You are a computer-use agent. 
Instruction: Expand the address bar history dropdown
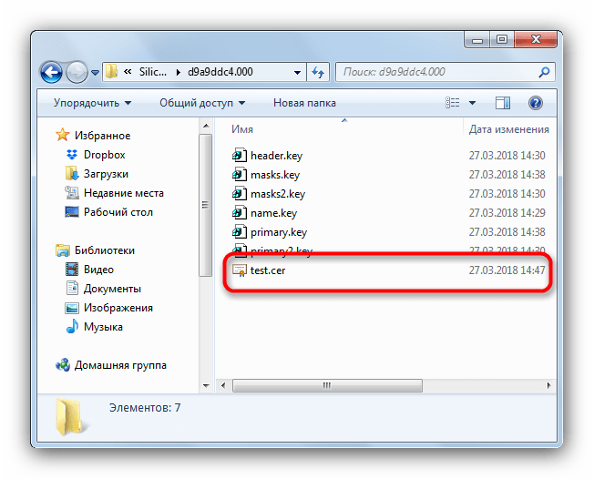click(297, 72)
